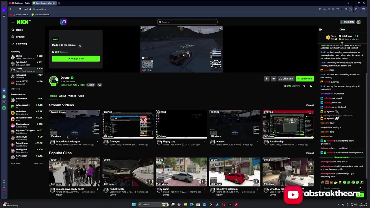Play 'Shouldve killed em' clip thumbnail
370x208 pixels.
point(235,172)
